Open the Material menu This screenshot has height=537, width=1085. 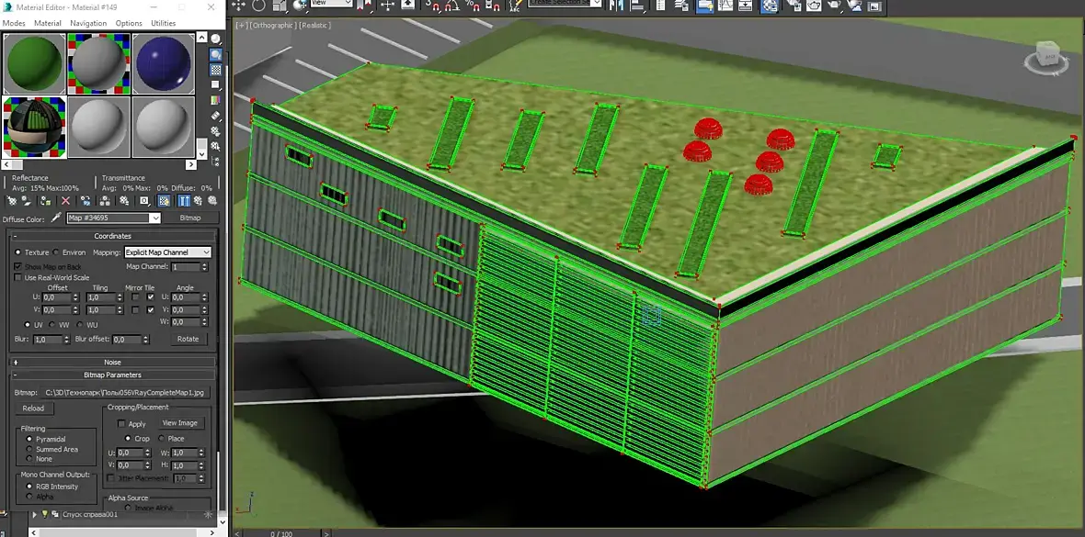pyautogui.click(x=48, y=23)
